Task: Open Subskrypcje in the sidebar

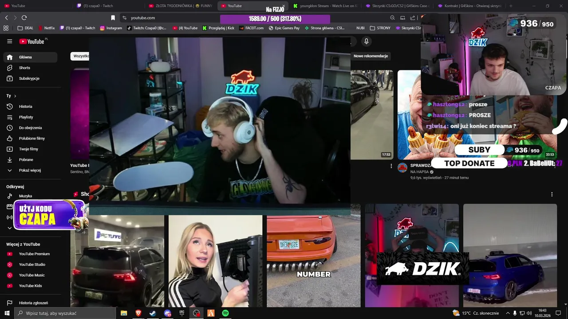Action: (x=30, y=78)
